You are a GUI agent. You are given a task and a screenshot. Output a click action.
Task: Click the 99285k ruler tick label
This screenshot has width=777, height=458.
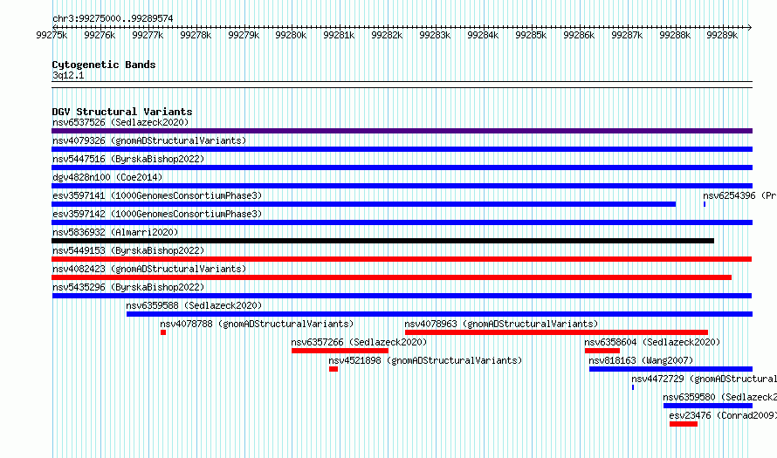[x=531, y=35]
